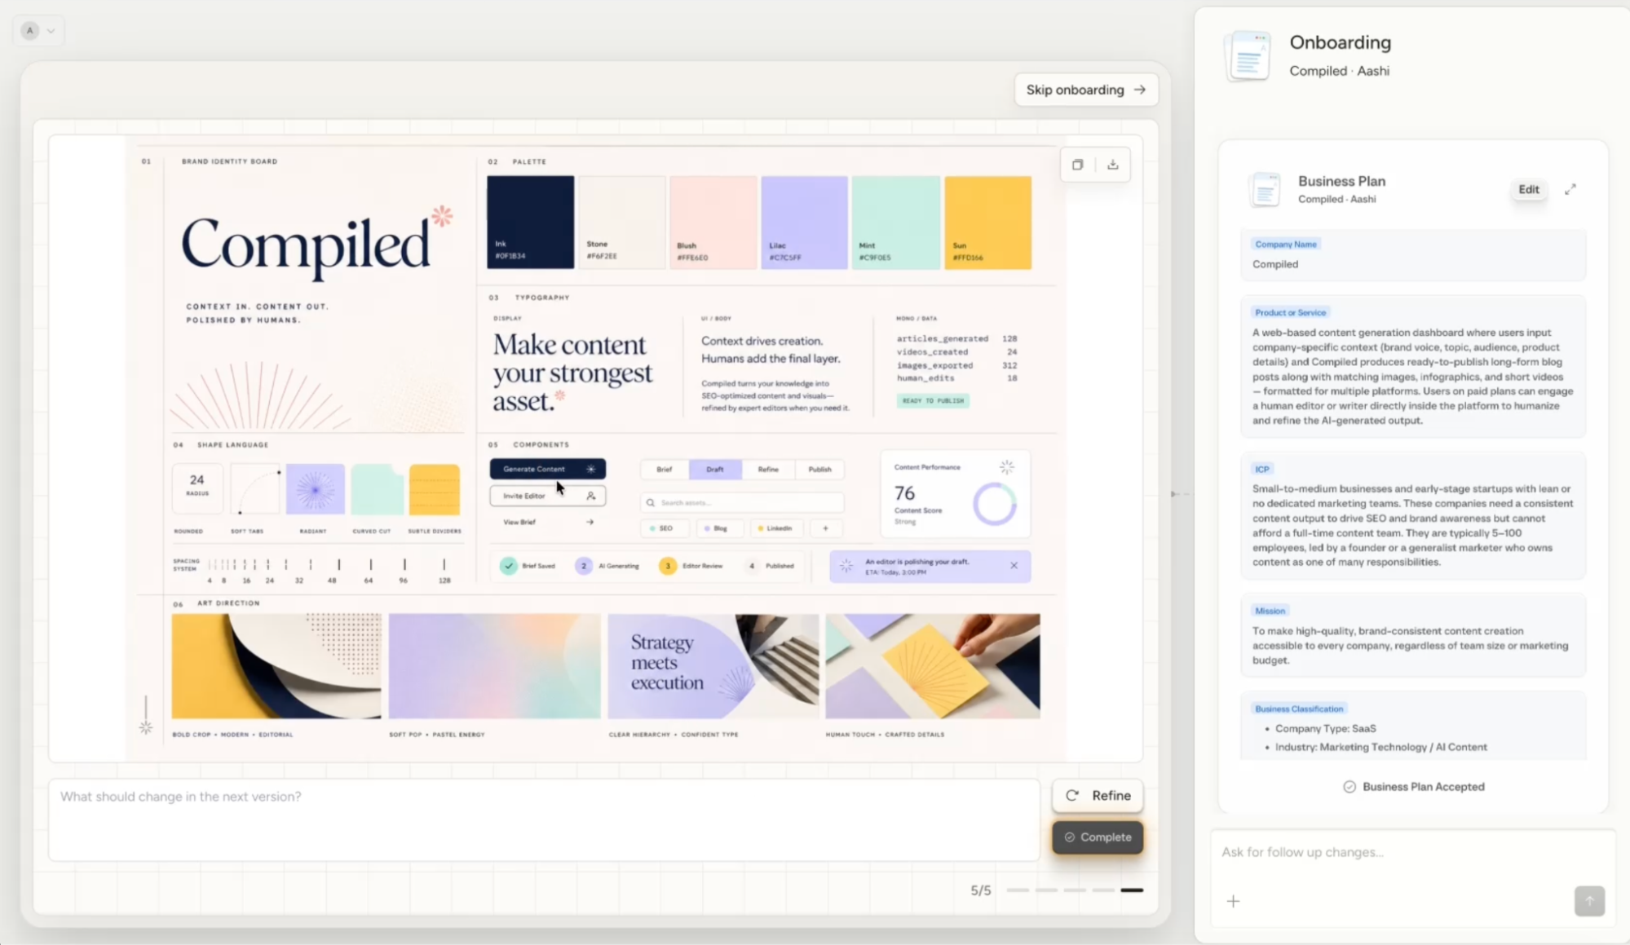This screenshot has height=945, width=1630.
Task: Click the Company Name label
Action: tap(1286, 244)
